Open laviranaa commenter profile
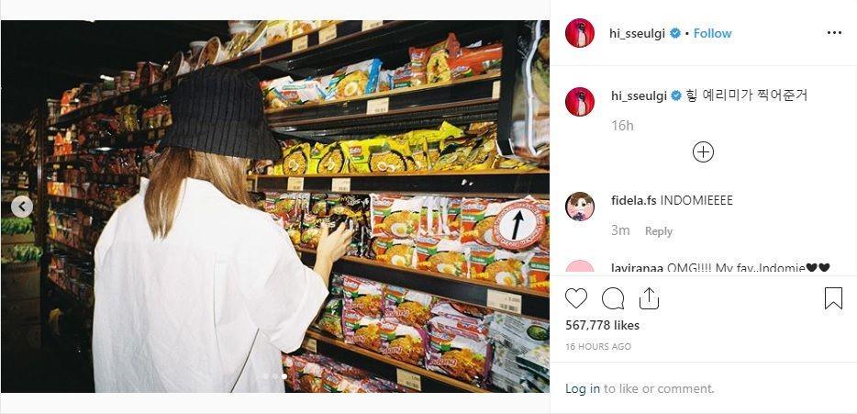857x414 pixels. [x=637, y=268]
